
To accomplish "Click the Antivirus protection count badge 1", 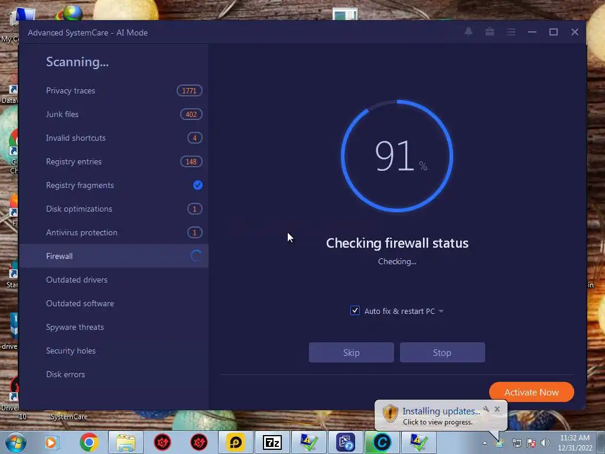I will click(194, 232).
